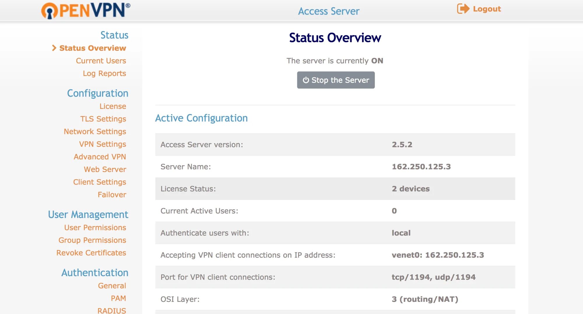
Task: Open the VPN Settings page
Action: [102, 144]
